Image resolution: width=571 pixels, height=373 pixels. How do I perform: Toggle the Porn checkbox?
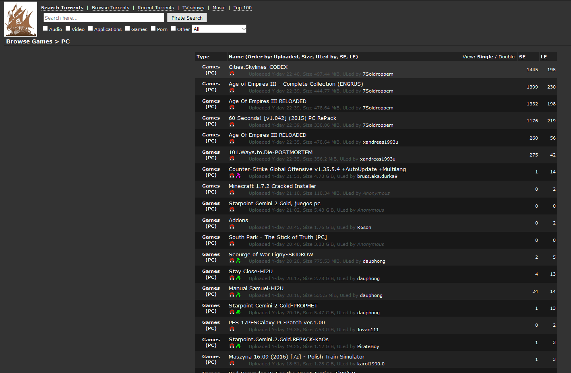pyautogui.click(x=153, y=29)
